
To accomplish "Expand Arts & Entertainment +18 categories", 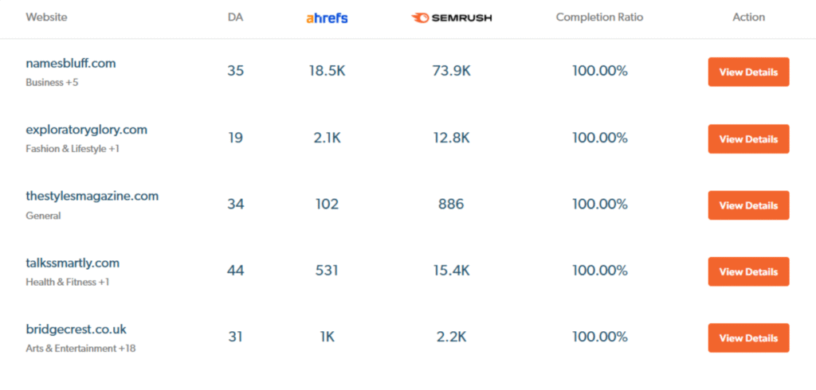I will (80, 349).
